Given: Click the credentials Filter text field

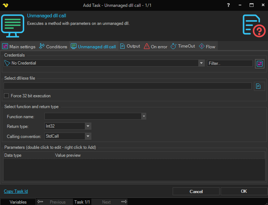Looking at the screenshot, I should (x=230, y=63).
